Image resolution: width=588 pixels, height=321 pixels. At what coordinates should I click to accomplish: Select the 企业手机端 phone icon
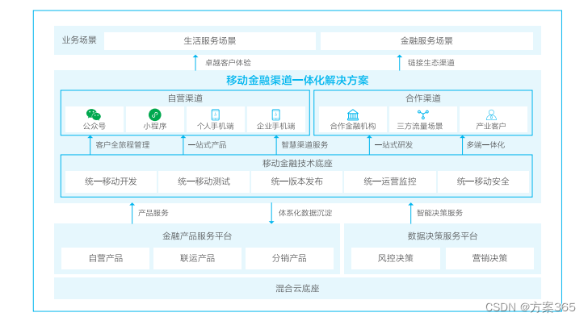(x=276, y=115)
